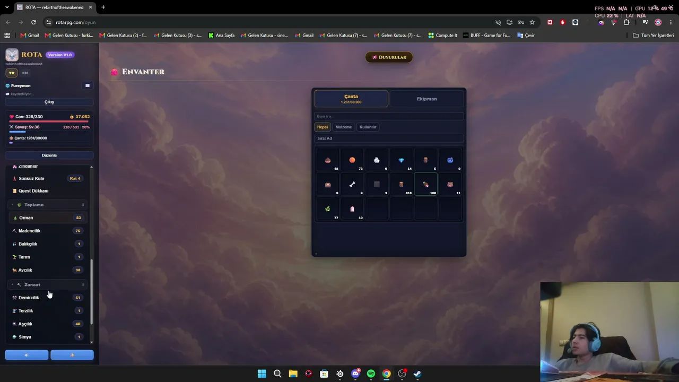Open the Demircilik crafting skill
The height and width of the screenshot is (382, 679).
coord(48,298)
